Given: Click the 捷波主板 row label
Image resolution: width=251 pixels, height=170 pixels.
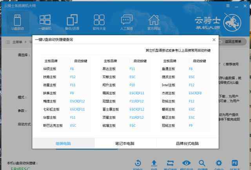Looking at the screenshot, I should [168, 77].
